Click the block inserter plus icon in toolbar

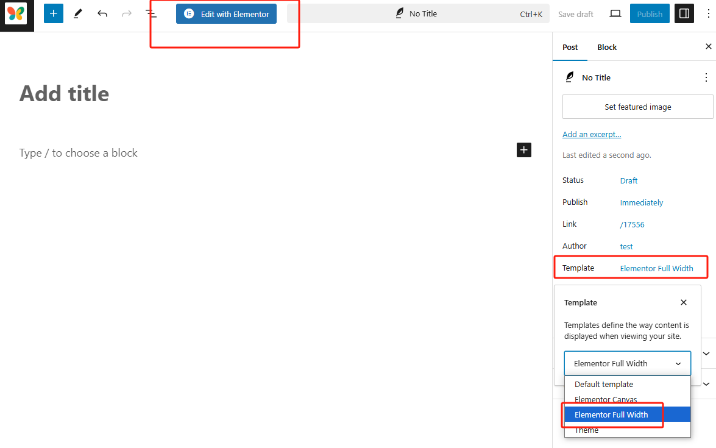click(x=54, y=13)
